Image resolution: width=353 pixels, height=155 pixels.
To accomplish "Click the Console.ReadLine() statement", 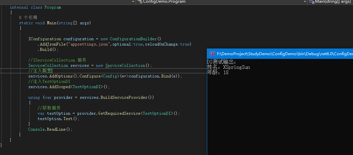I will pyautogui.click(x=50, y=129).
